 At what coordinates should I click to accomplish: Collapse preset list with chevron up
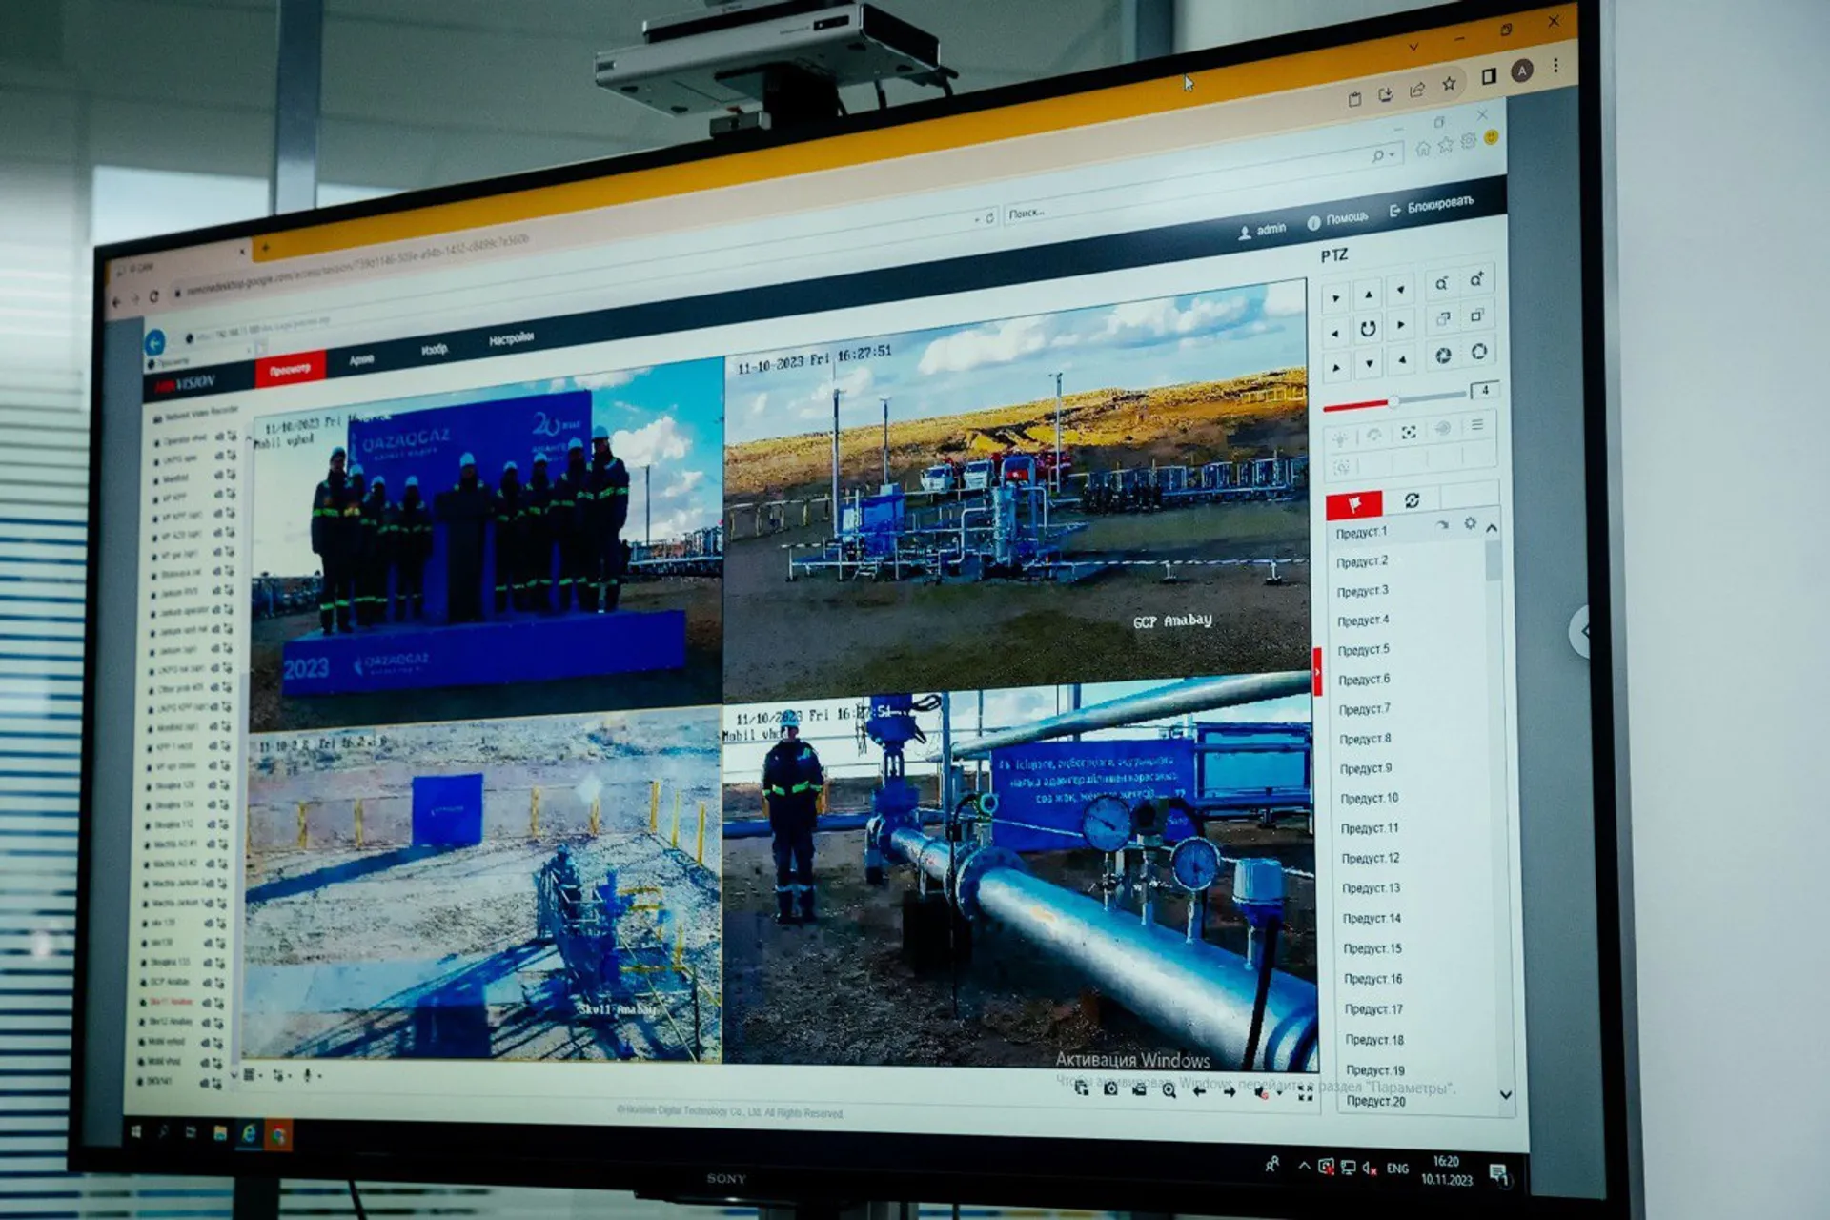click(1492, 527)
